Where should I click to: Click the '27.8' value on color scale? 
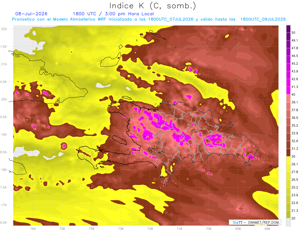pos(294,172)
